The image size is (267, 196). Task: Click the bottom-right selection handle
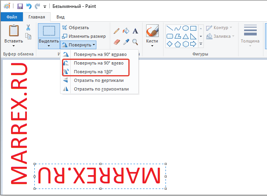point(165,189)
